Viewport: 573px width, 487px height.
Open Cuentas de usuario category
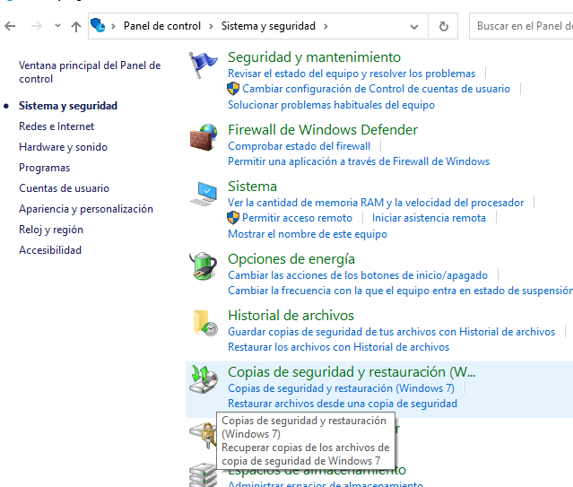[x=64, y=188]
